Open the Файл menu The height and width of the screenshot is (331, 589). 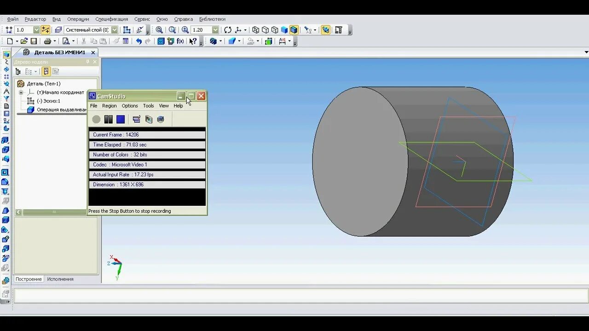point(12,19)
